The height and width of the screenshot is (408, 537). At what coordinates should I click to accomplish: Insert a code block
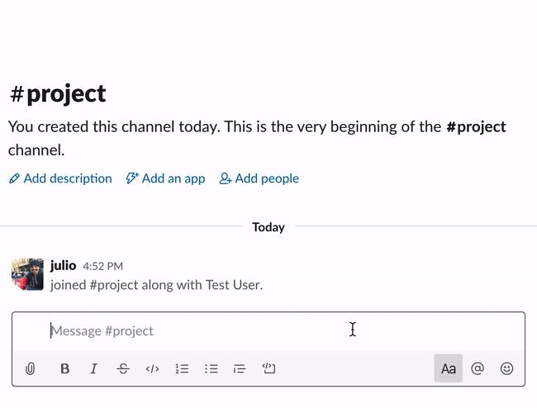[x=268, y=369]
